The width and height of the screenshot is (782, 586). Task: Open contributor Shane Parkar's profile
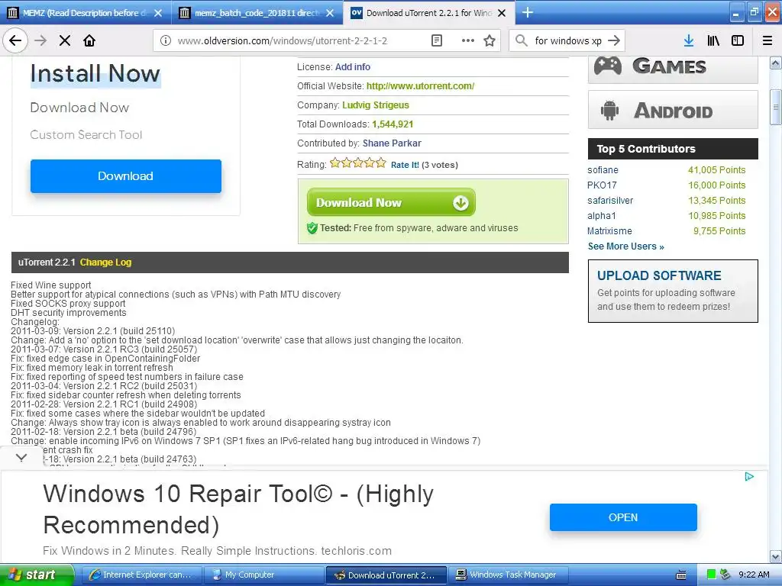point(392,143)
